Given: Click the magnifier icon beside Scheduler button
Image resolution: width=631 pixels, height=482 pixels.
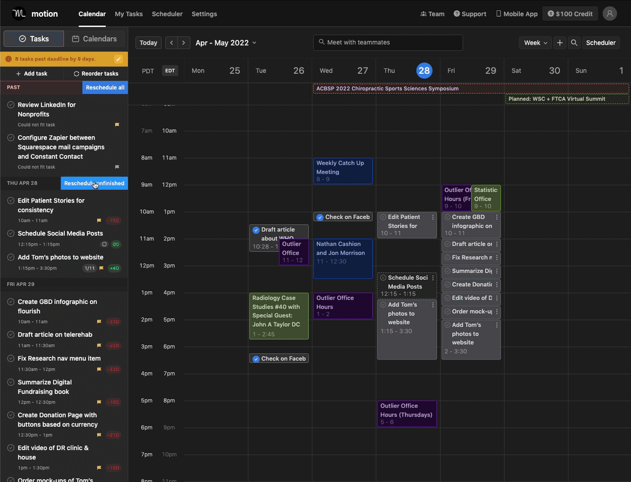Looking at the screenshot, I should tap(574, 43).
